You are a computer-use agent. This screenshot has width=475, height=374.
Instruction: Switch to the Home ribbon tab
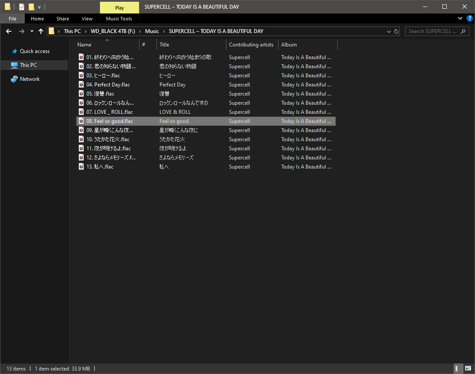tap(37, 19)
